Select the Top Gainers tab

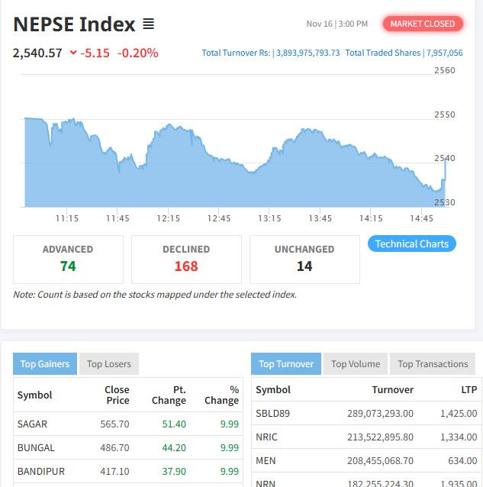coord(45,364)
